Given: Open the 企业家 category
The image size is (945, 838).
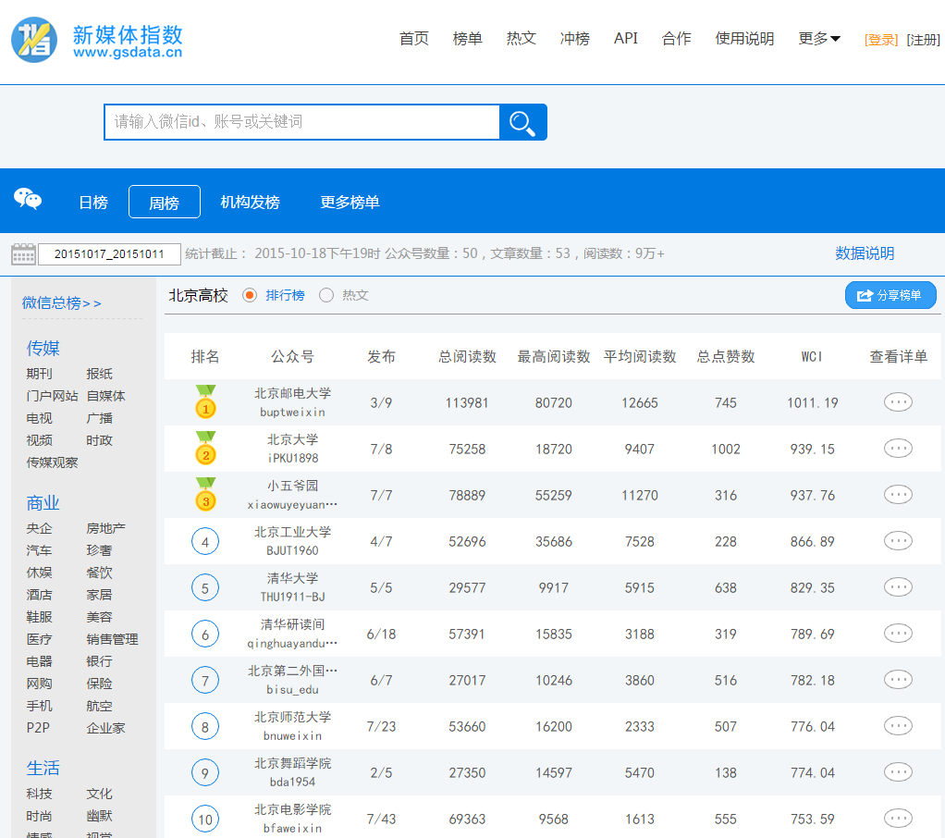Looking at the screenshot, I should pos(106,728).
